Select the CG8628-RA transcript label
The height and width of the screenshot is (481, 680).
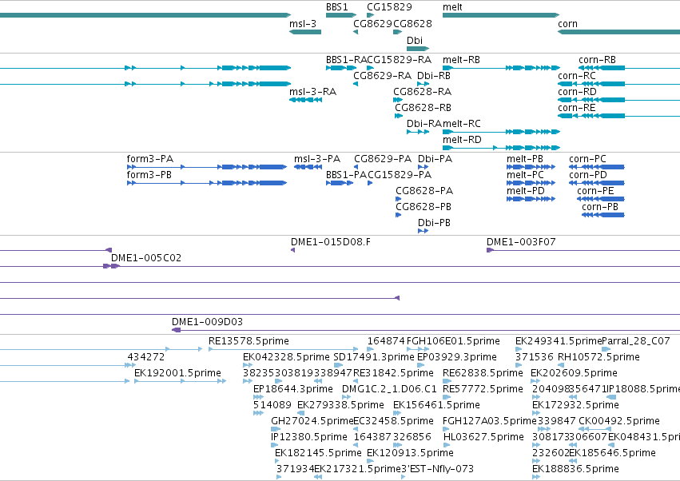coord(423,92)
